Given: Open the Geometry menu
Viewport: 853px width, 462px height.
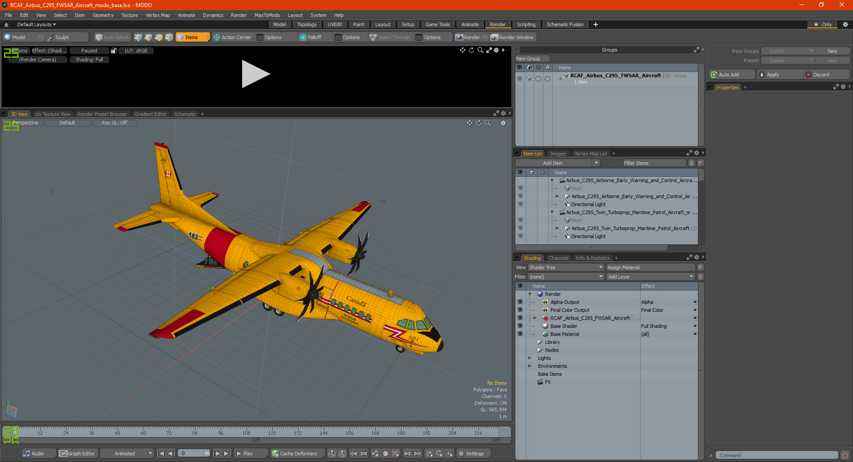Looking at the screenshot, I should tap(103, 15).
